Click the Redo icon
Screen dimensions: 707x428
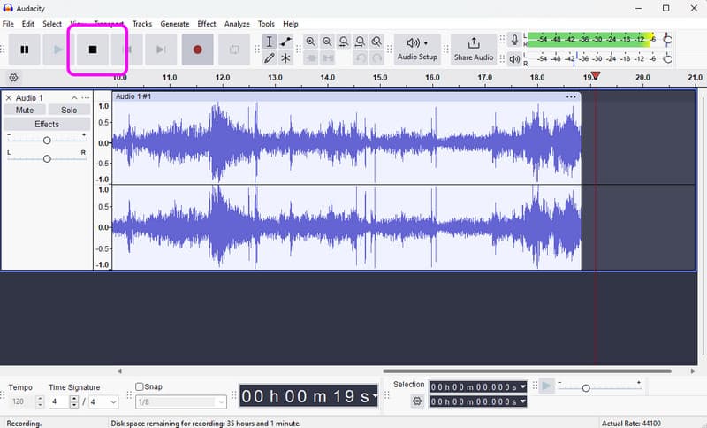376,58
